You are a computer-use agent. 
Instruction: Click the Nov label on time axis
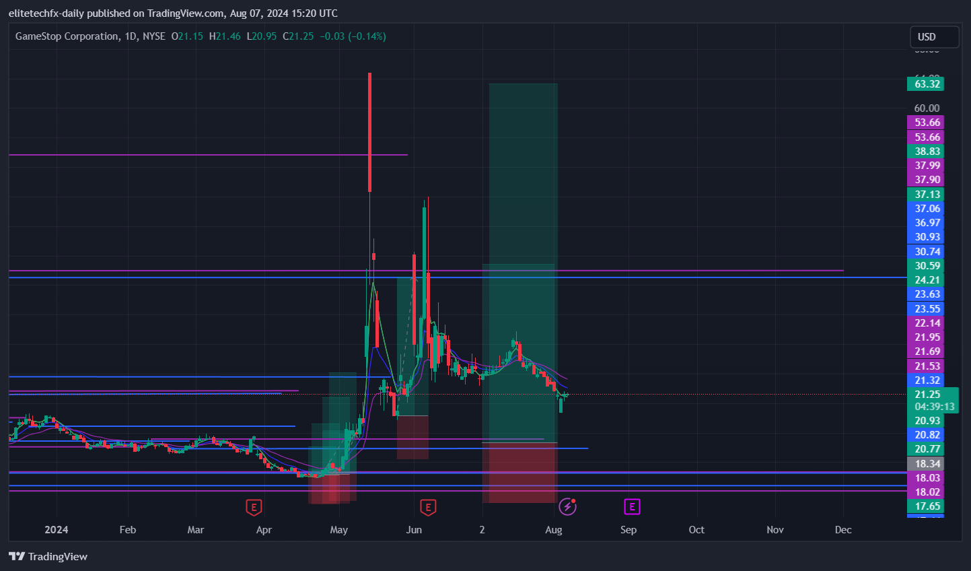click(x=775, y=530)
